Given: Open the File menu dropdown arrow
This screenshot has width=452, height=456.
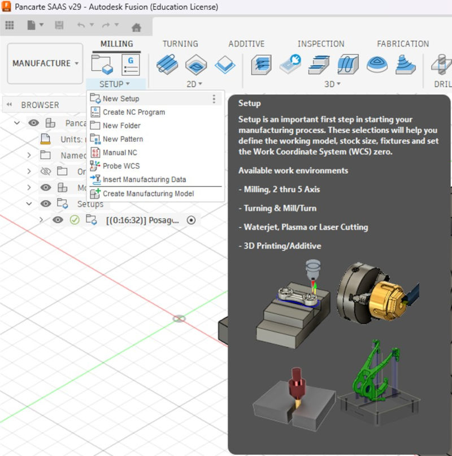Looking at the screenshot, I should tap(42, 25).
